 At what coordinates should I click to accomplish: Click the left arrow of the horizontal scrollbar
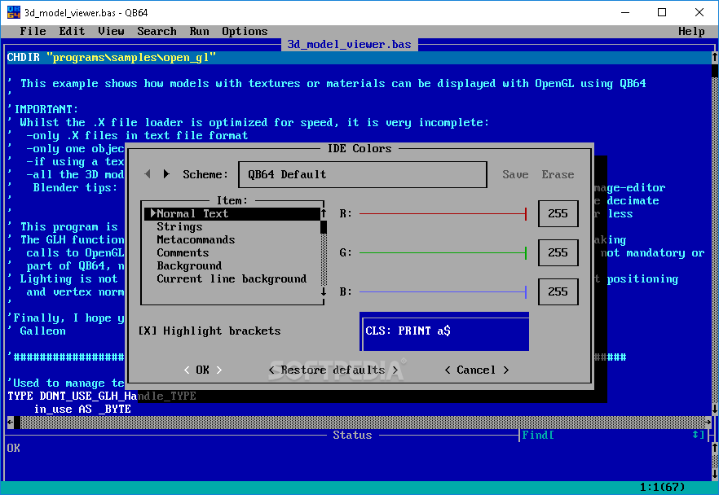click(11, 423)
